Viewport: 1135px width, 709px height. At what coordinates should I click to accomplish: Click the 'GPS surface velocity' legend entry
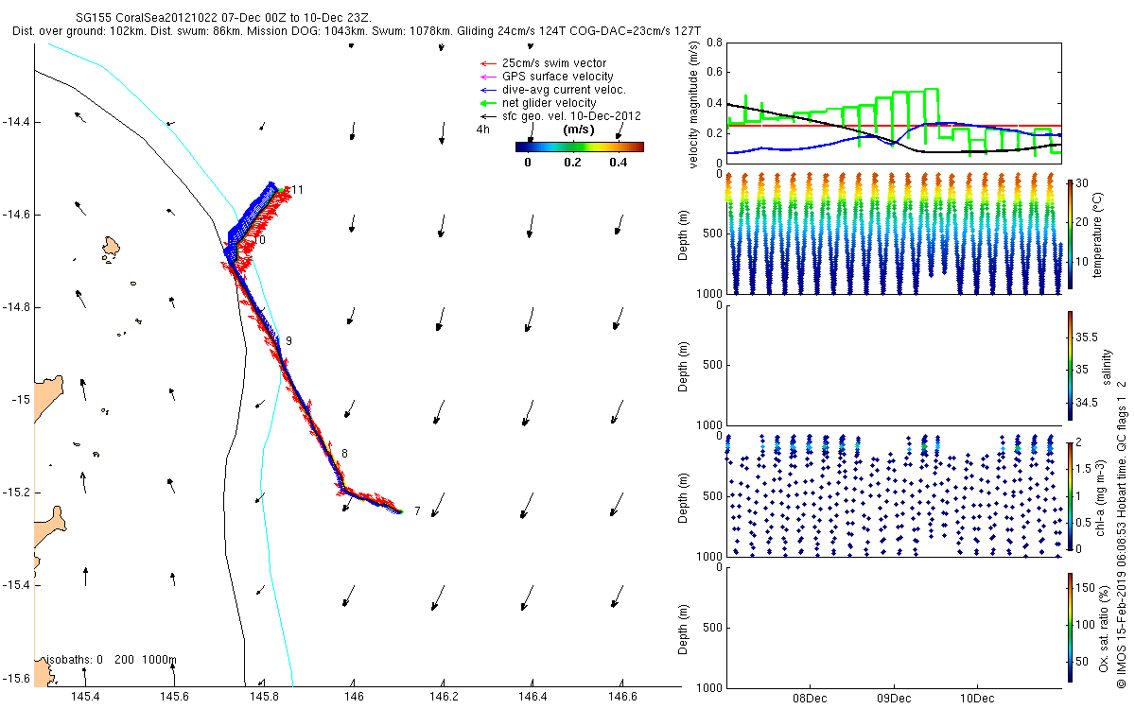coord(548,76)
